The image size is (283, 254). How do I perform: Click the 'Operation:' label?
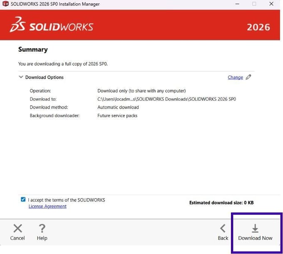tap(40, 91)
